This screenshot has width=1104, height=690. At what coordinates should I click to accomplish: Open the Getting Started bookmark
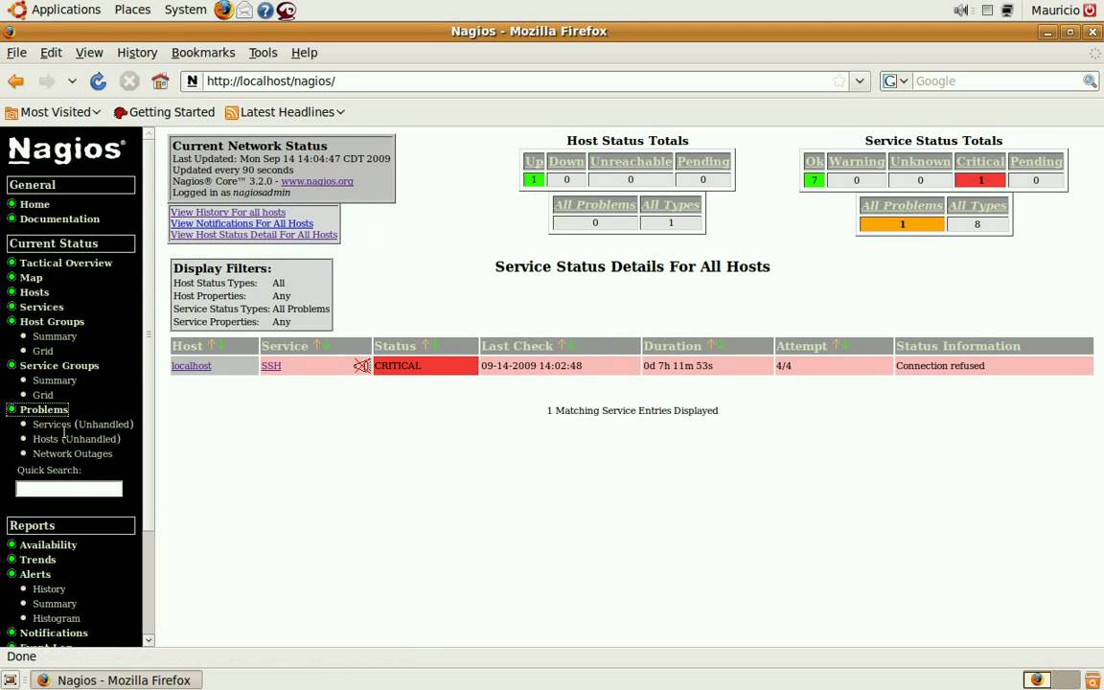[164, 112]
